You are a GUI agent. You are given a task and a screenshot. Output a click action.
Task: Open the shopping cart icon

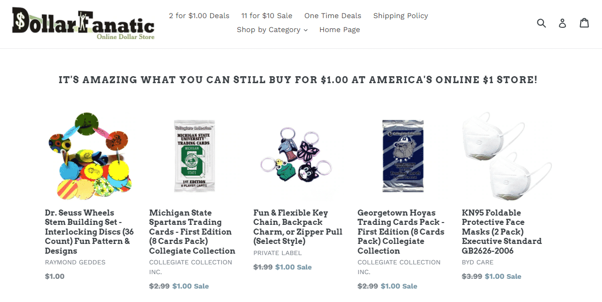584,22
